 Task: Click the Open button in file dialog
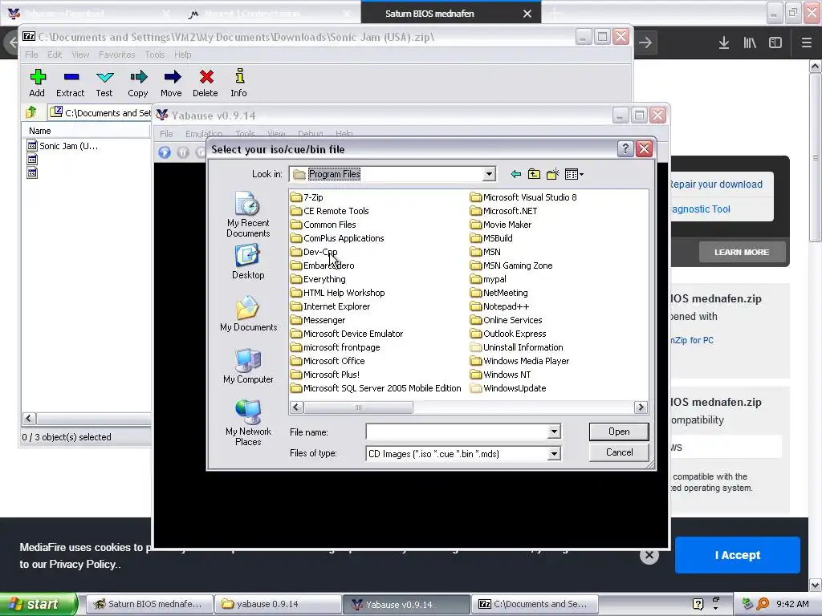(619, 432)
